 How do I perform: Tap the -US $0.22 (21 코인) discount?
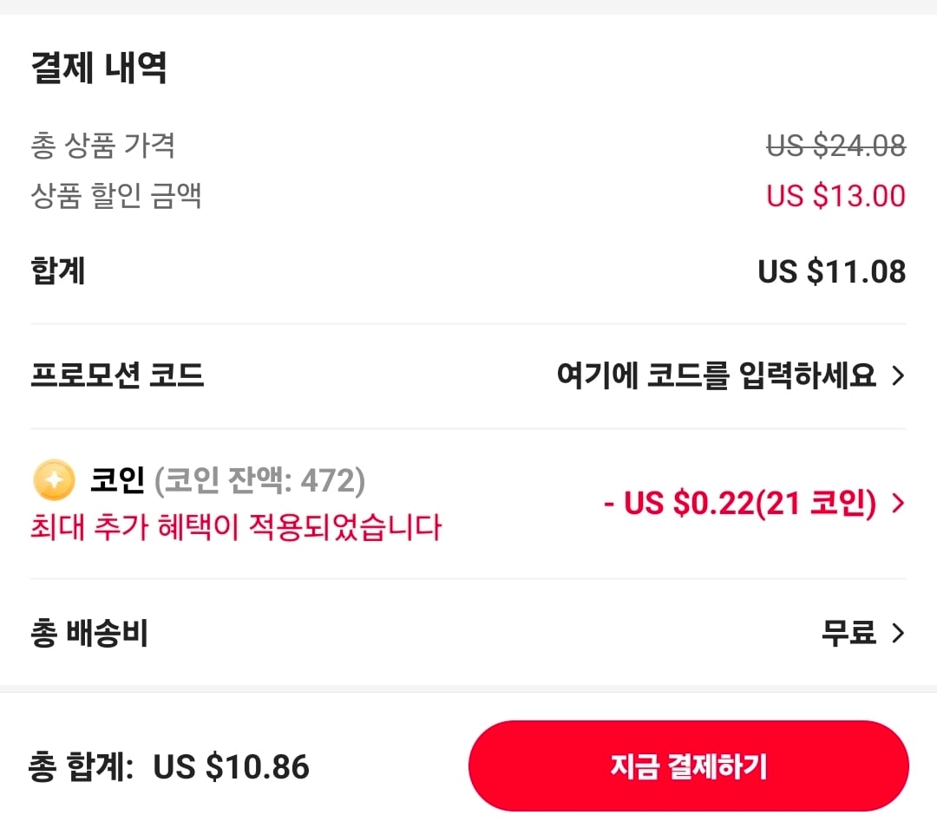pos(740,504)
